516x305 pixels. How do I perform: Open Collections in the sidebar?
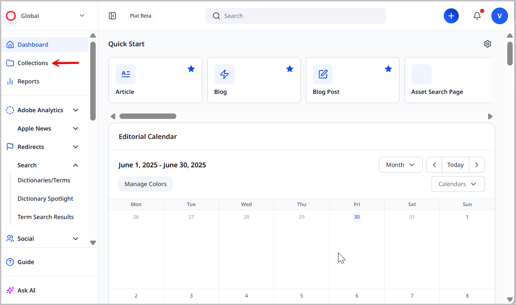point(33,63)
